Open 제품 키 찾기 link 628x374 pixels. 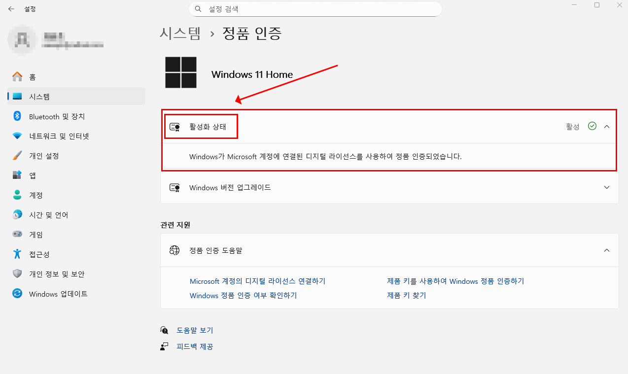point(406,296)
